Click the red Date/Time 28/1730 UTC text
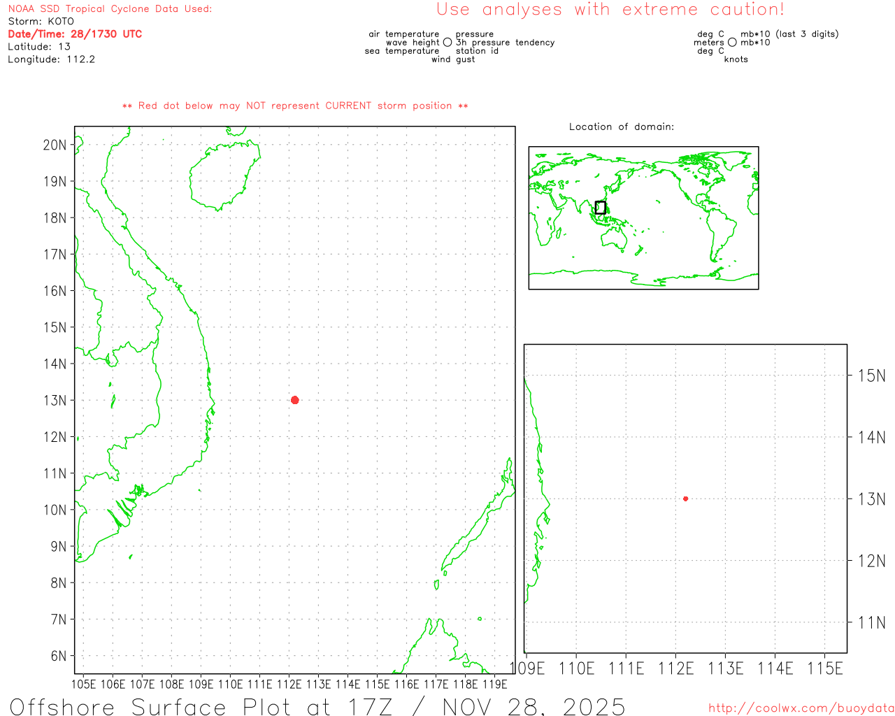The width and height of the screenshot is (895, 716). (75, 34)
